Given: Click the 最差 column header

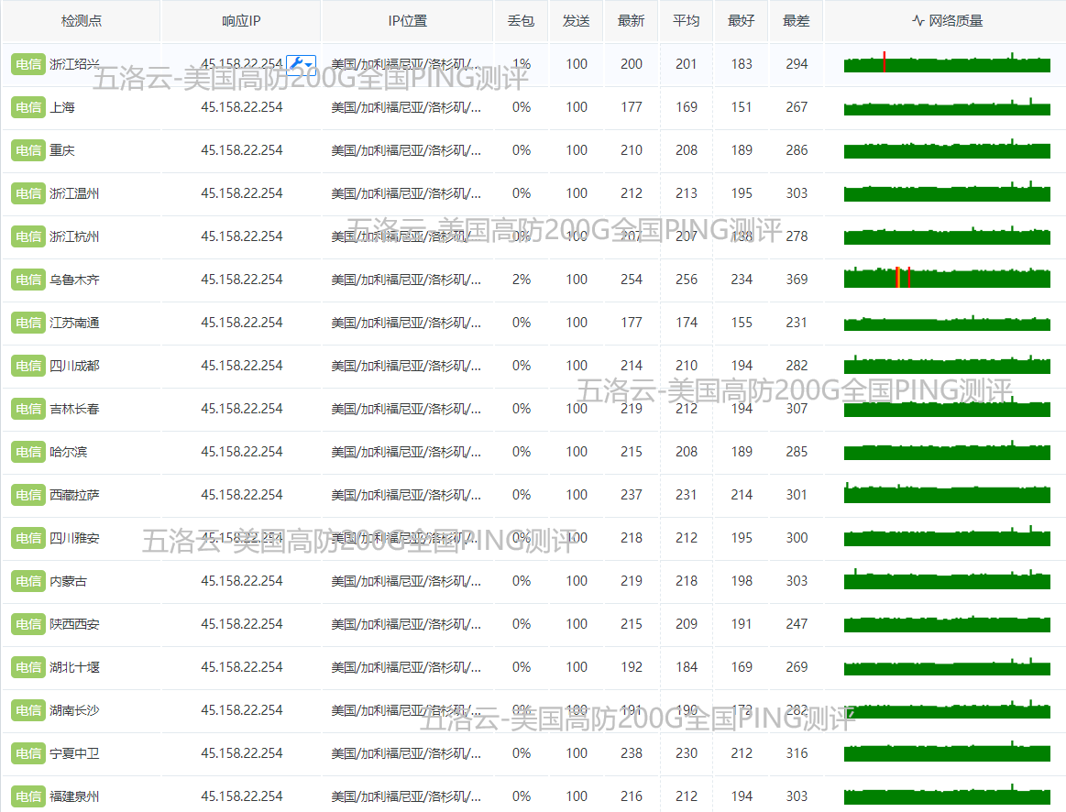Looking at the screenshot, I should coord(797,21).
